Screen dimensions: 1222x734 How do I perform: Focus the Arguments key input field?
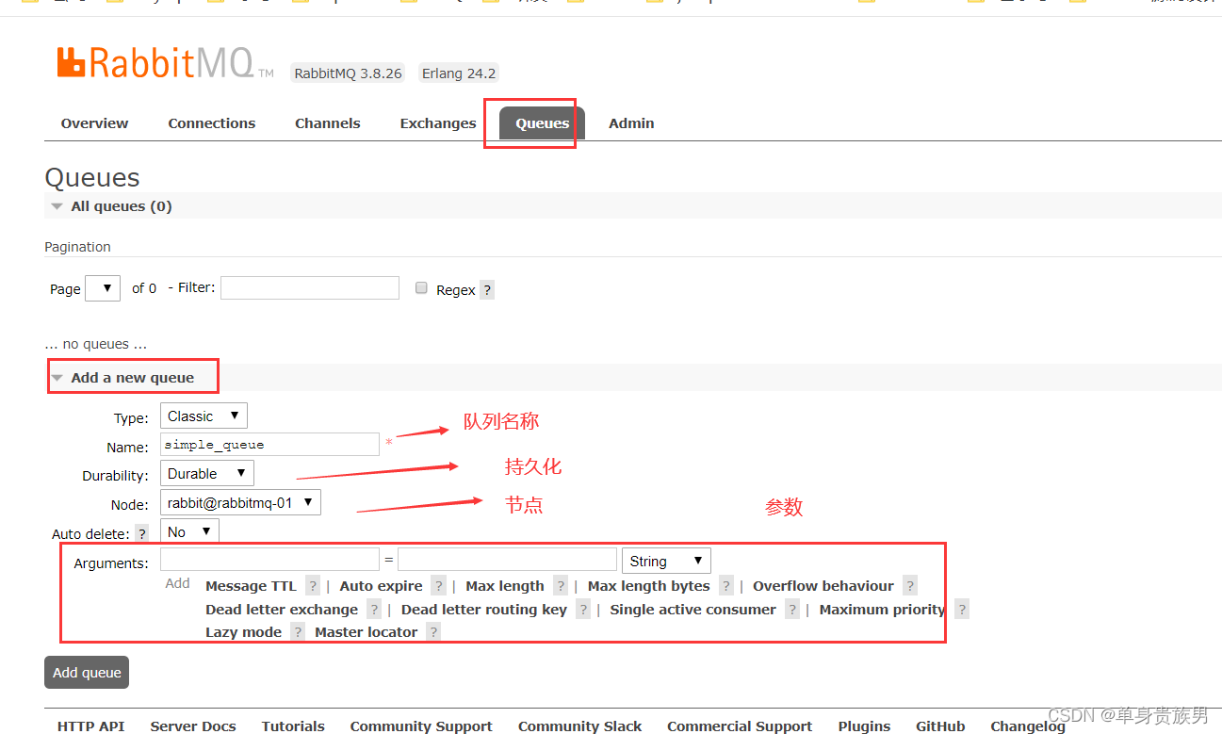pyautogui.click(x=269, y=560)
